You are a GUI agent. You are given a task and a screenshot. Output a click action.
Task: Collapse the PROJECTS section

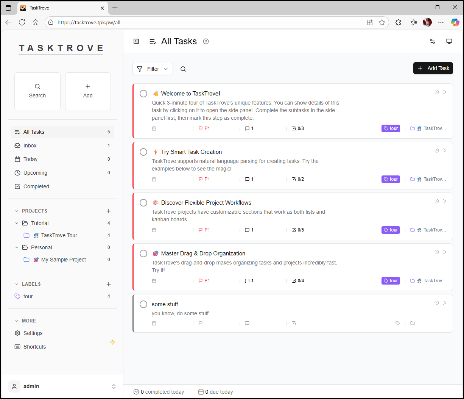click(17, 211)
